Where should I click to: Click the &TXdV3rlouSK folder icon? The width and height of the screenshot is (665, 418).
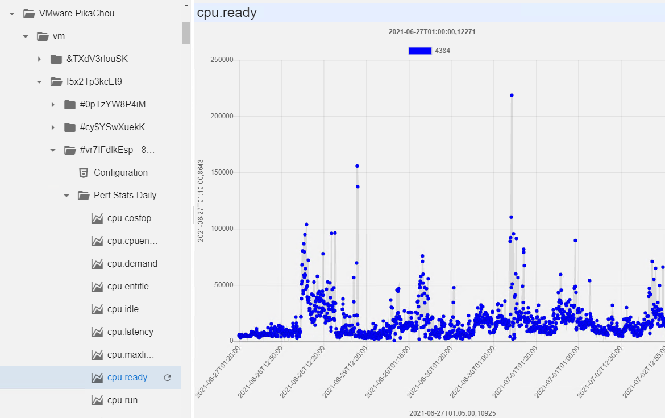pos(56,59)
